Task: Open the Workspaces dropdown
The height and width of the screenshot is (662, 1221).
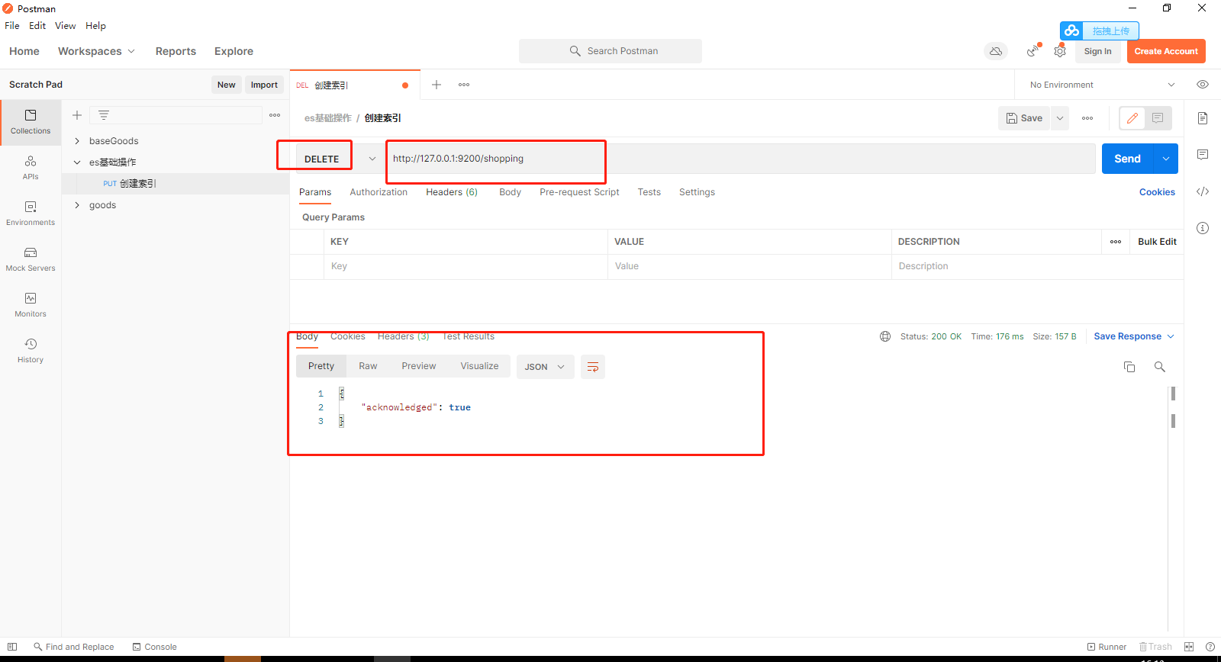Action: pos(97,51)
